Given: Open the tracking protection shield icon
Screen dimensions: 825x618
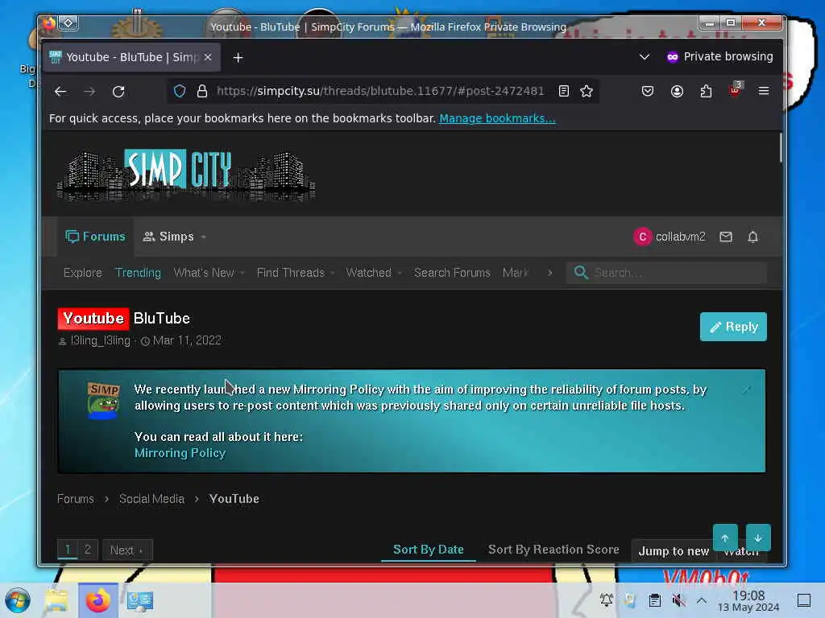Looking at the screenshot, I should [180, 92].
